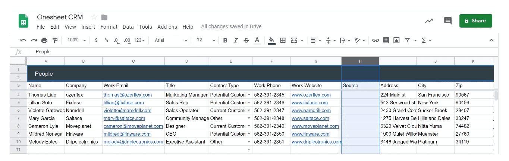Click the Undo icon

[x=23, y=40]
